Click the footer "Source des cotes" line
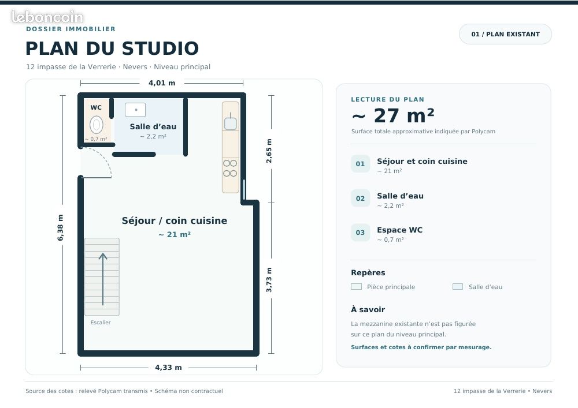 pos(124,391)
